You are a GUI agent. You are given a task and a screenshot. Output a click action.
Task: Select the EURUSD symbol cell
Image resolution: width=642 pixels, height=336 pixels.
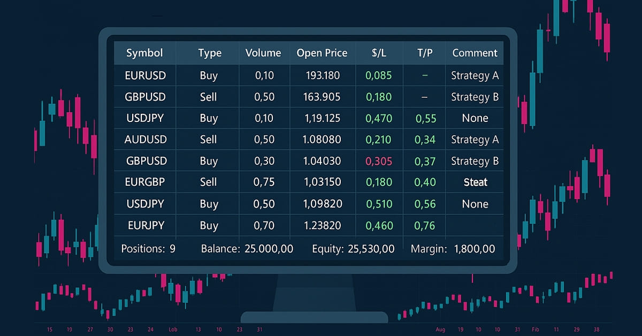pyautogui.click(x=146, y=75)
